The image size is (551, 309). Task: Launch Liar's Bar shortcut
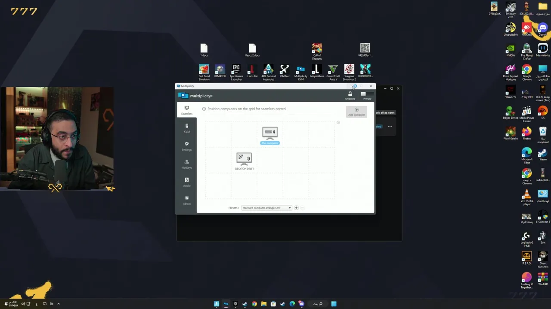point(252,71)
